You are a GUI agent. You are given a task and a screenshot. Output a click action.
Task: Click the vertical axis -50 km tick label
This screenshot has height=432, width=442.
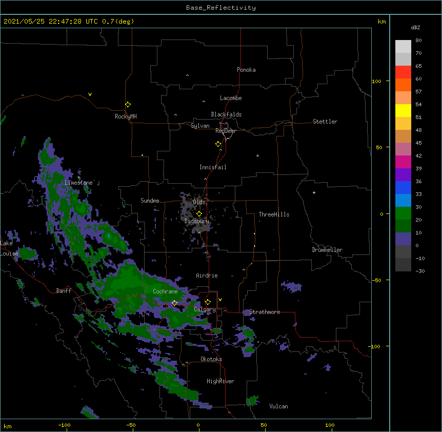[376, 280]
